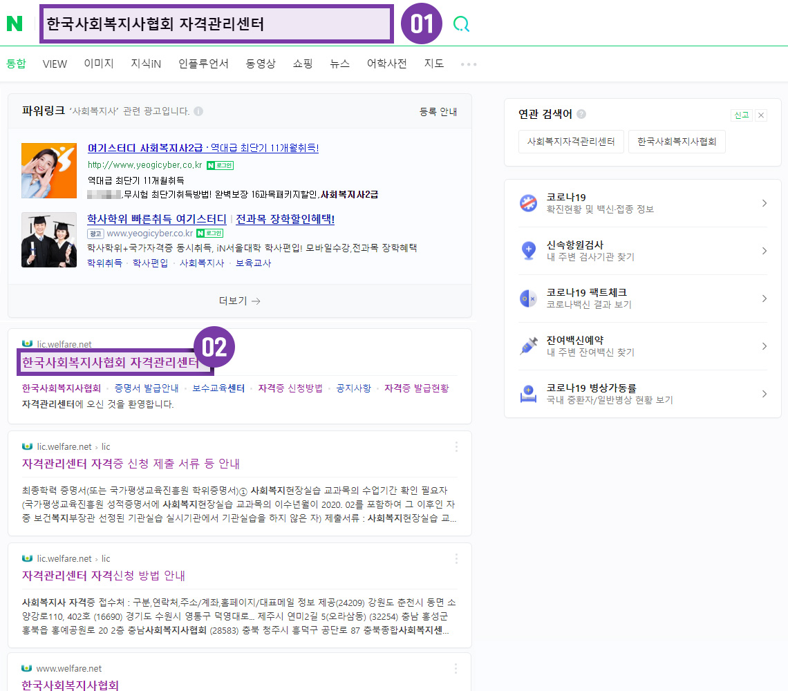This screenshot has width=788, height=691.
Task: Expand more 파워링크 ads with 더보기
Action: tap(240, 301)
